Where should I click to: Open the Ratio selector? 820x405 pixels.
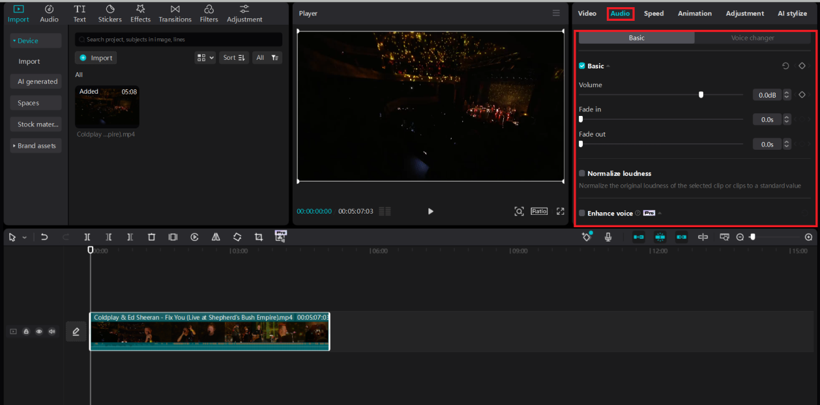pos(539,211)
